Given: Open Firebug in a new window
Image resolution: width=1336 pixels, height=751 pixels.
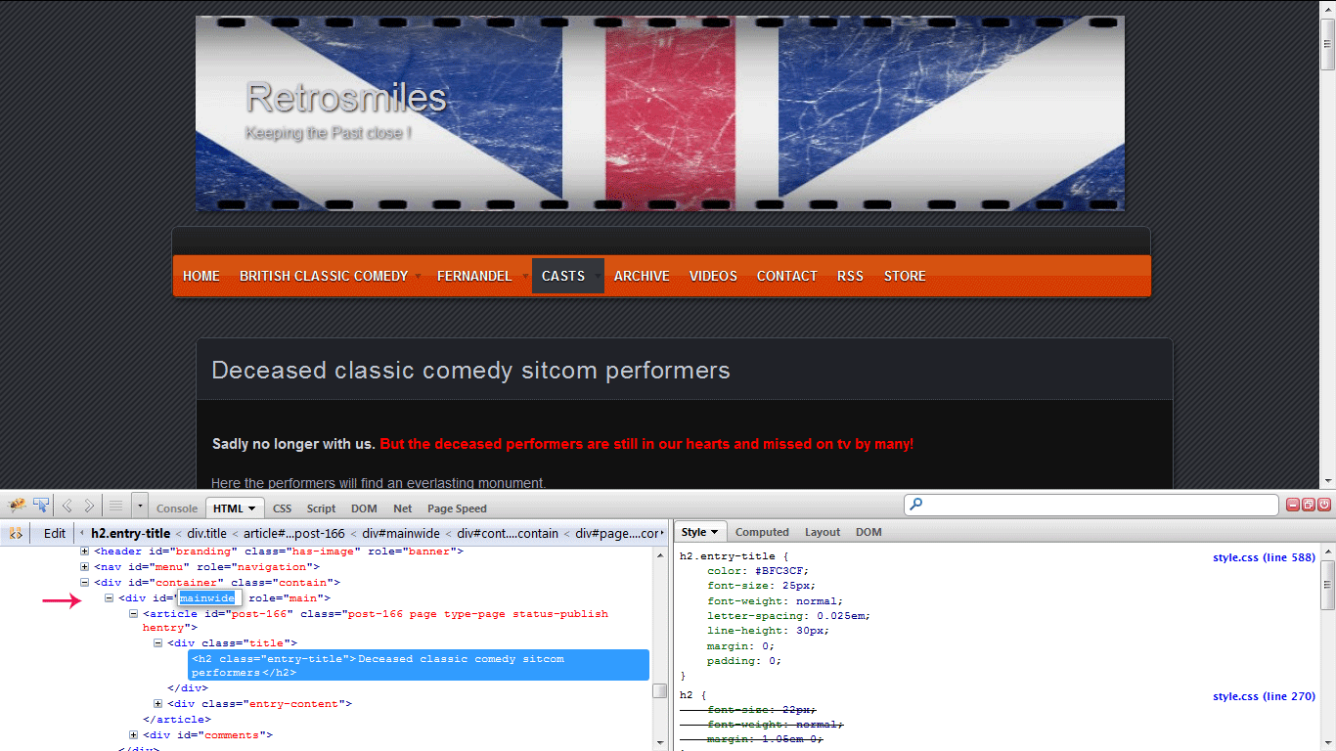Looking at the screenshot, I should tap(1309, 505).
